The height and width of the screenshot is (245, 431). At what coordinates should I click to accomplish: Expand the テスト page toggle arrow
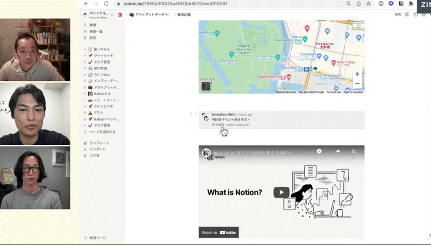[x=85, y=112]
